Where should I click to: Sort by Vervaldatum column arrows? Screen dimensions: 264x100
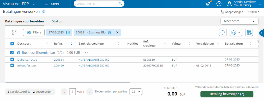tap(218, 44)
